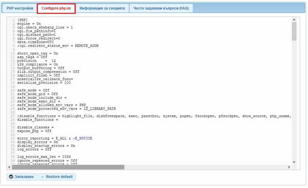
Task: Click the 'log_errors_max_len = 1024' line
Action: pos(44,157)
